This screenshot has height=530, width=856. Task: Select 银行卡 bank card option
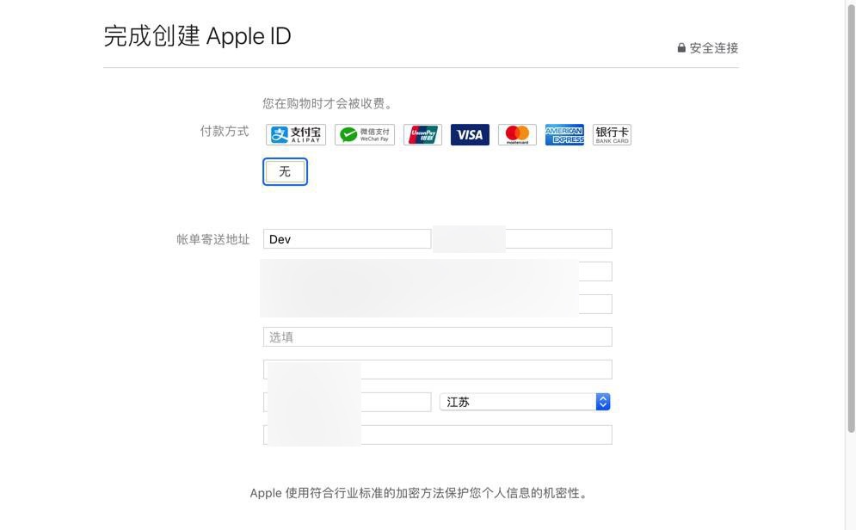[612, 135]
